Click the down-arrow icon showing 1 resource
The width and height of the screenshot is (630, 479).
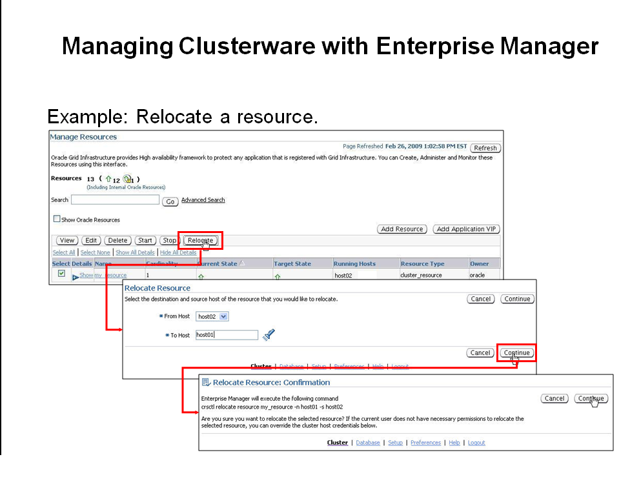click(x=127, y=179)
